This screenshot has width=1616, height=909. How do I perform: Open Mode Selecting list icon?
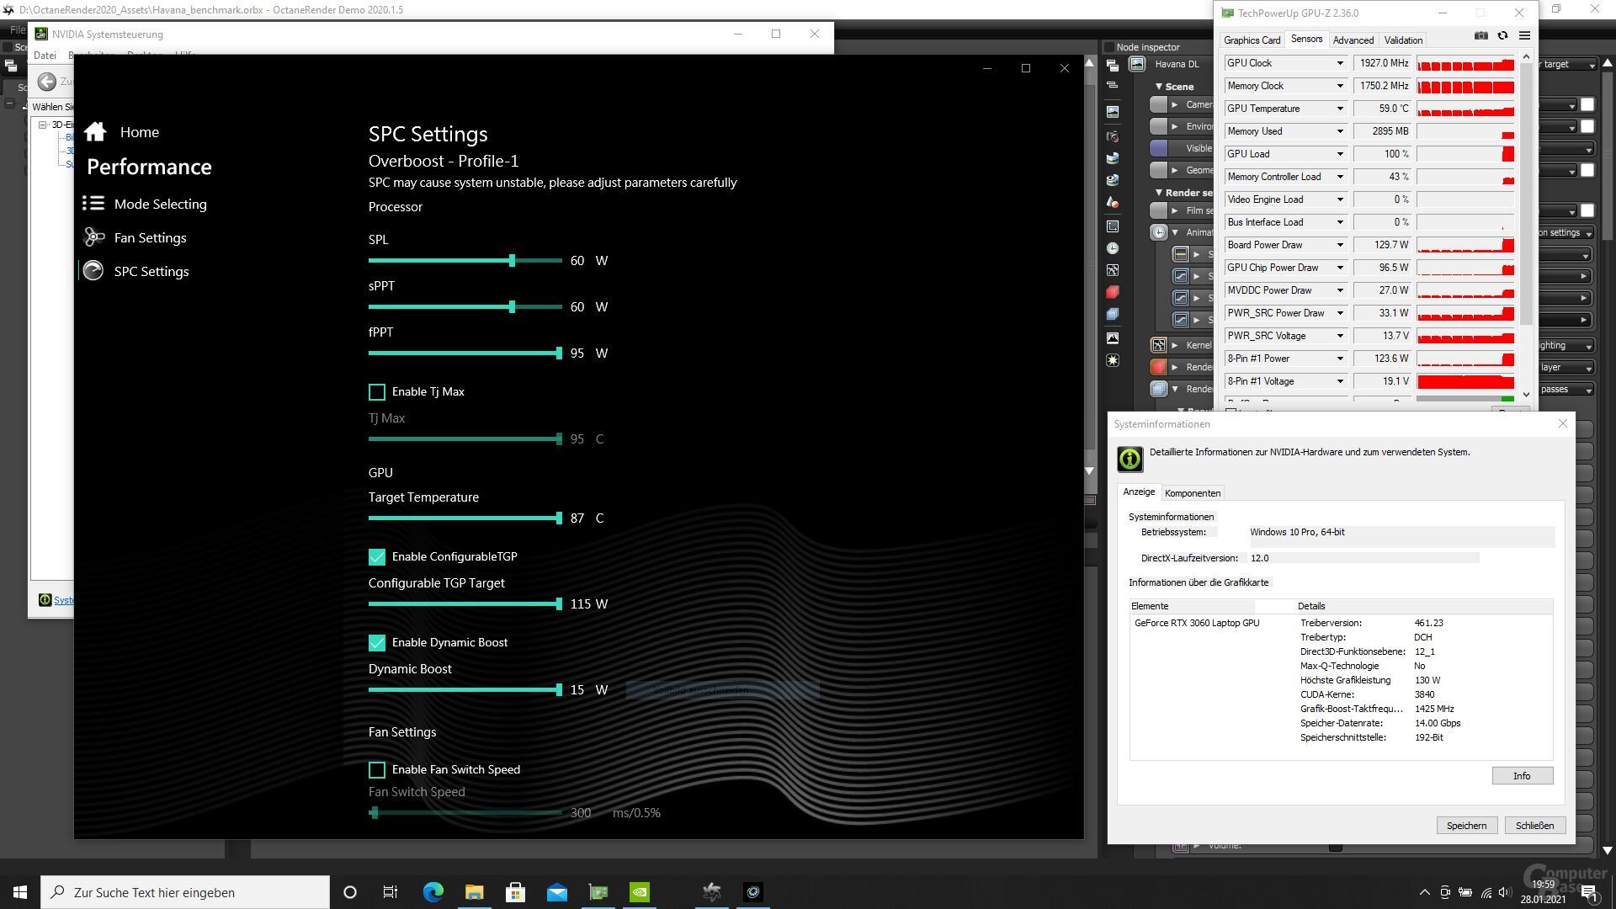93,204
